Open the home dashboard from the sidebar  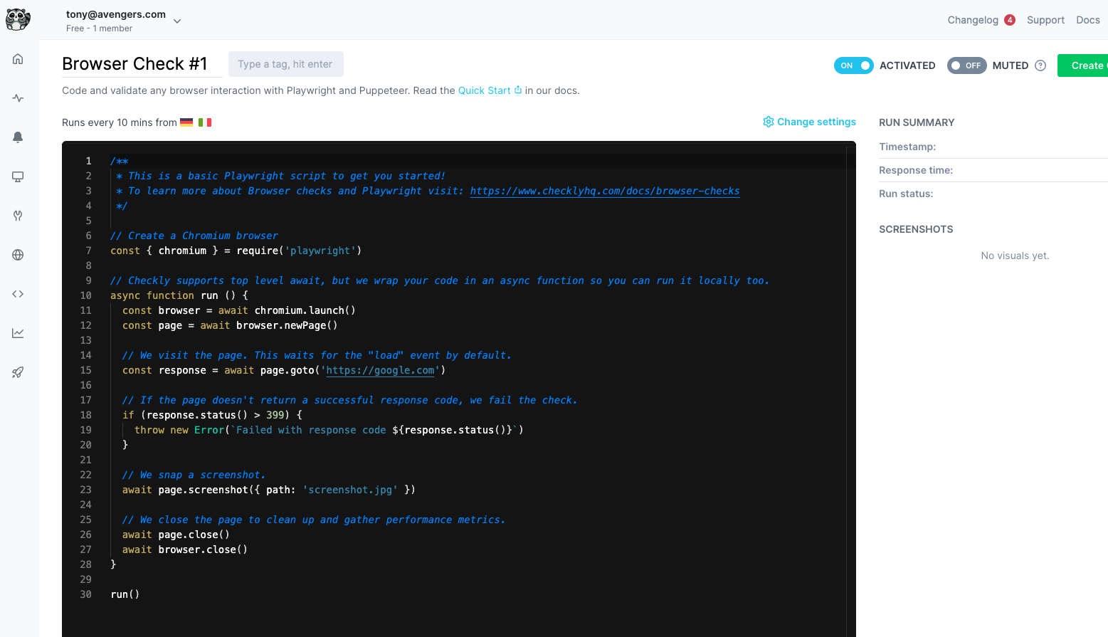17,59
